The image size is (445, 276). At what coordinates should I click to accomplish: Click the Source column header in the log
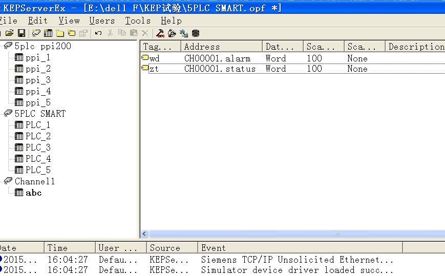pyautogui.click(x=172, y=248)
